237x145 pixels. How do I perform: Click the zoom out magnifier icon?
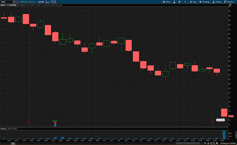click(214, 144)
